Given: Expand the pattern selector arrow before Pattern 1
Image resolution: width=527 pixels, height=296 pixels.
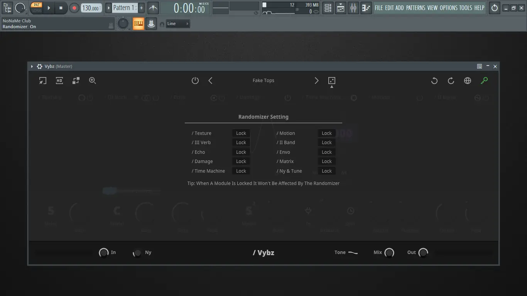Looking at the screenshot, I should point(108,8).
